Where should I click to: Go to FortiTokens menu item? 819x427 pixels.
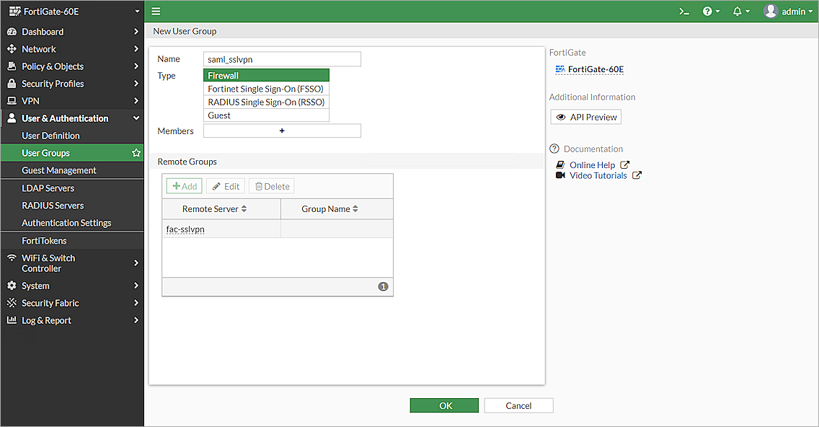(x=44, y=240)
